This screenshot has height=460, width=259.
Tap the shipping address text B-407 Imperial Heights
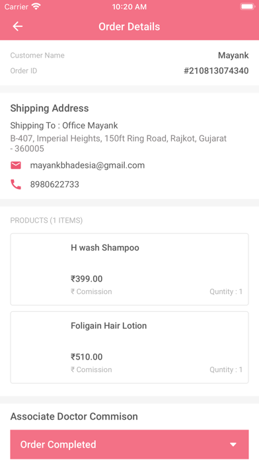[x=118, y=143]
